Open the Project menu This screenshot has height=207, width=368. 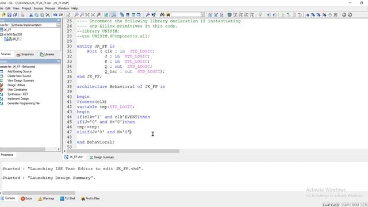point(26,8)
